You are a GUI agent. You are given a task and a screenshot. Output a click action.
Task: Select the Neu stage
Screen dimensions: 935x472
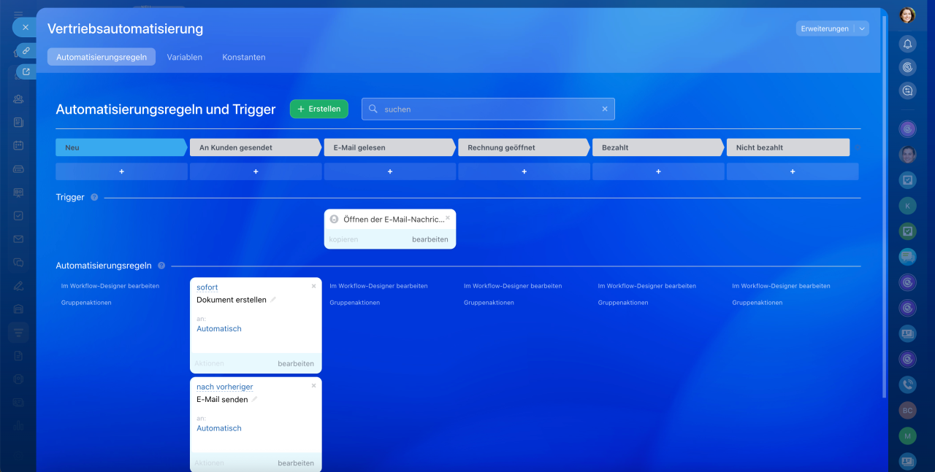pyautogui.click(x=121, y=147)
